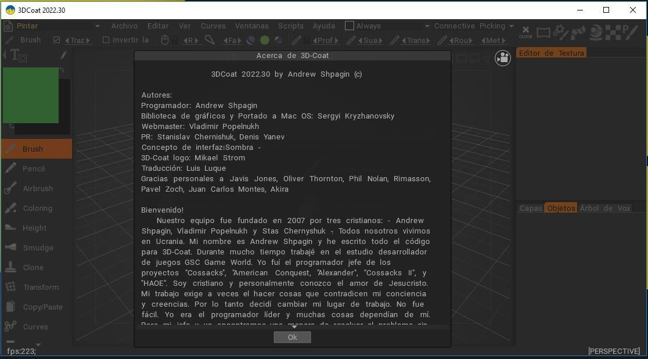Switch to the Capas tab
Screen dimensions: 648x359
pyautogui.click(x=531, y=208)
